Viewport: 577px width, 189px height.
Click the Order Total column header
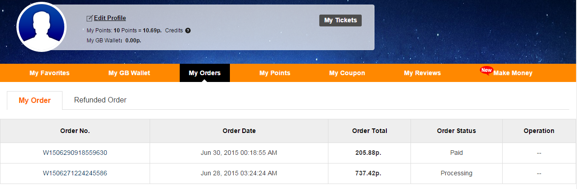click(369, 131)
